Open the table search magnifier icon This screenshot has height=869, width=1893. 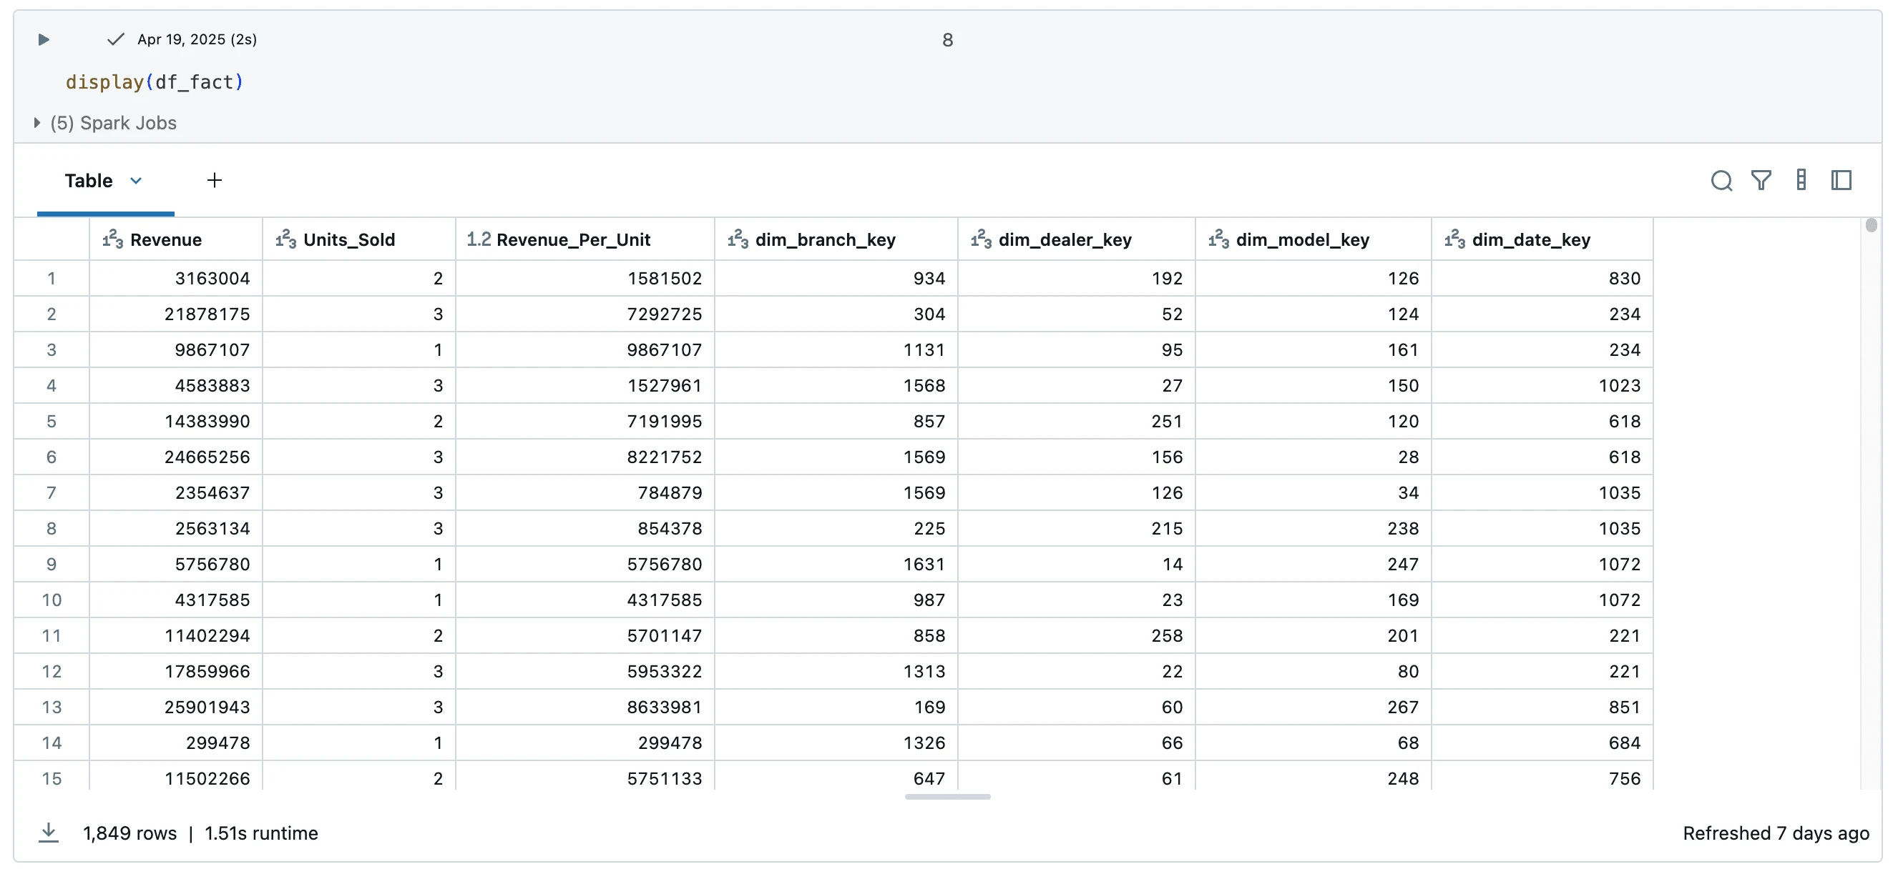point(1721,181)
